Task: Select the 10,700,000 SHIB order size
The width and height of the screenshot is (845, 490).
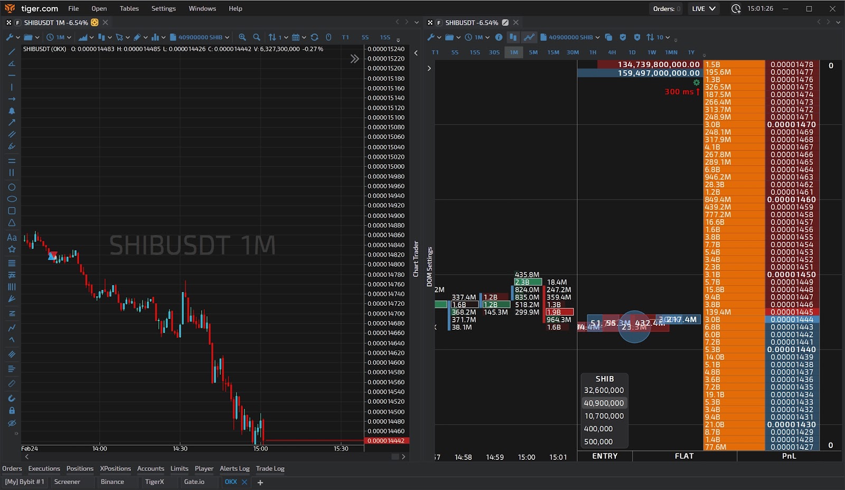Action: (x=604, y=416)
